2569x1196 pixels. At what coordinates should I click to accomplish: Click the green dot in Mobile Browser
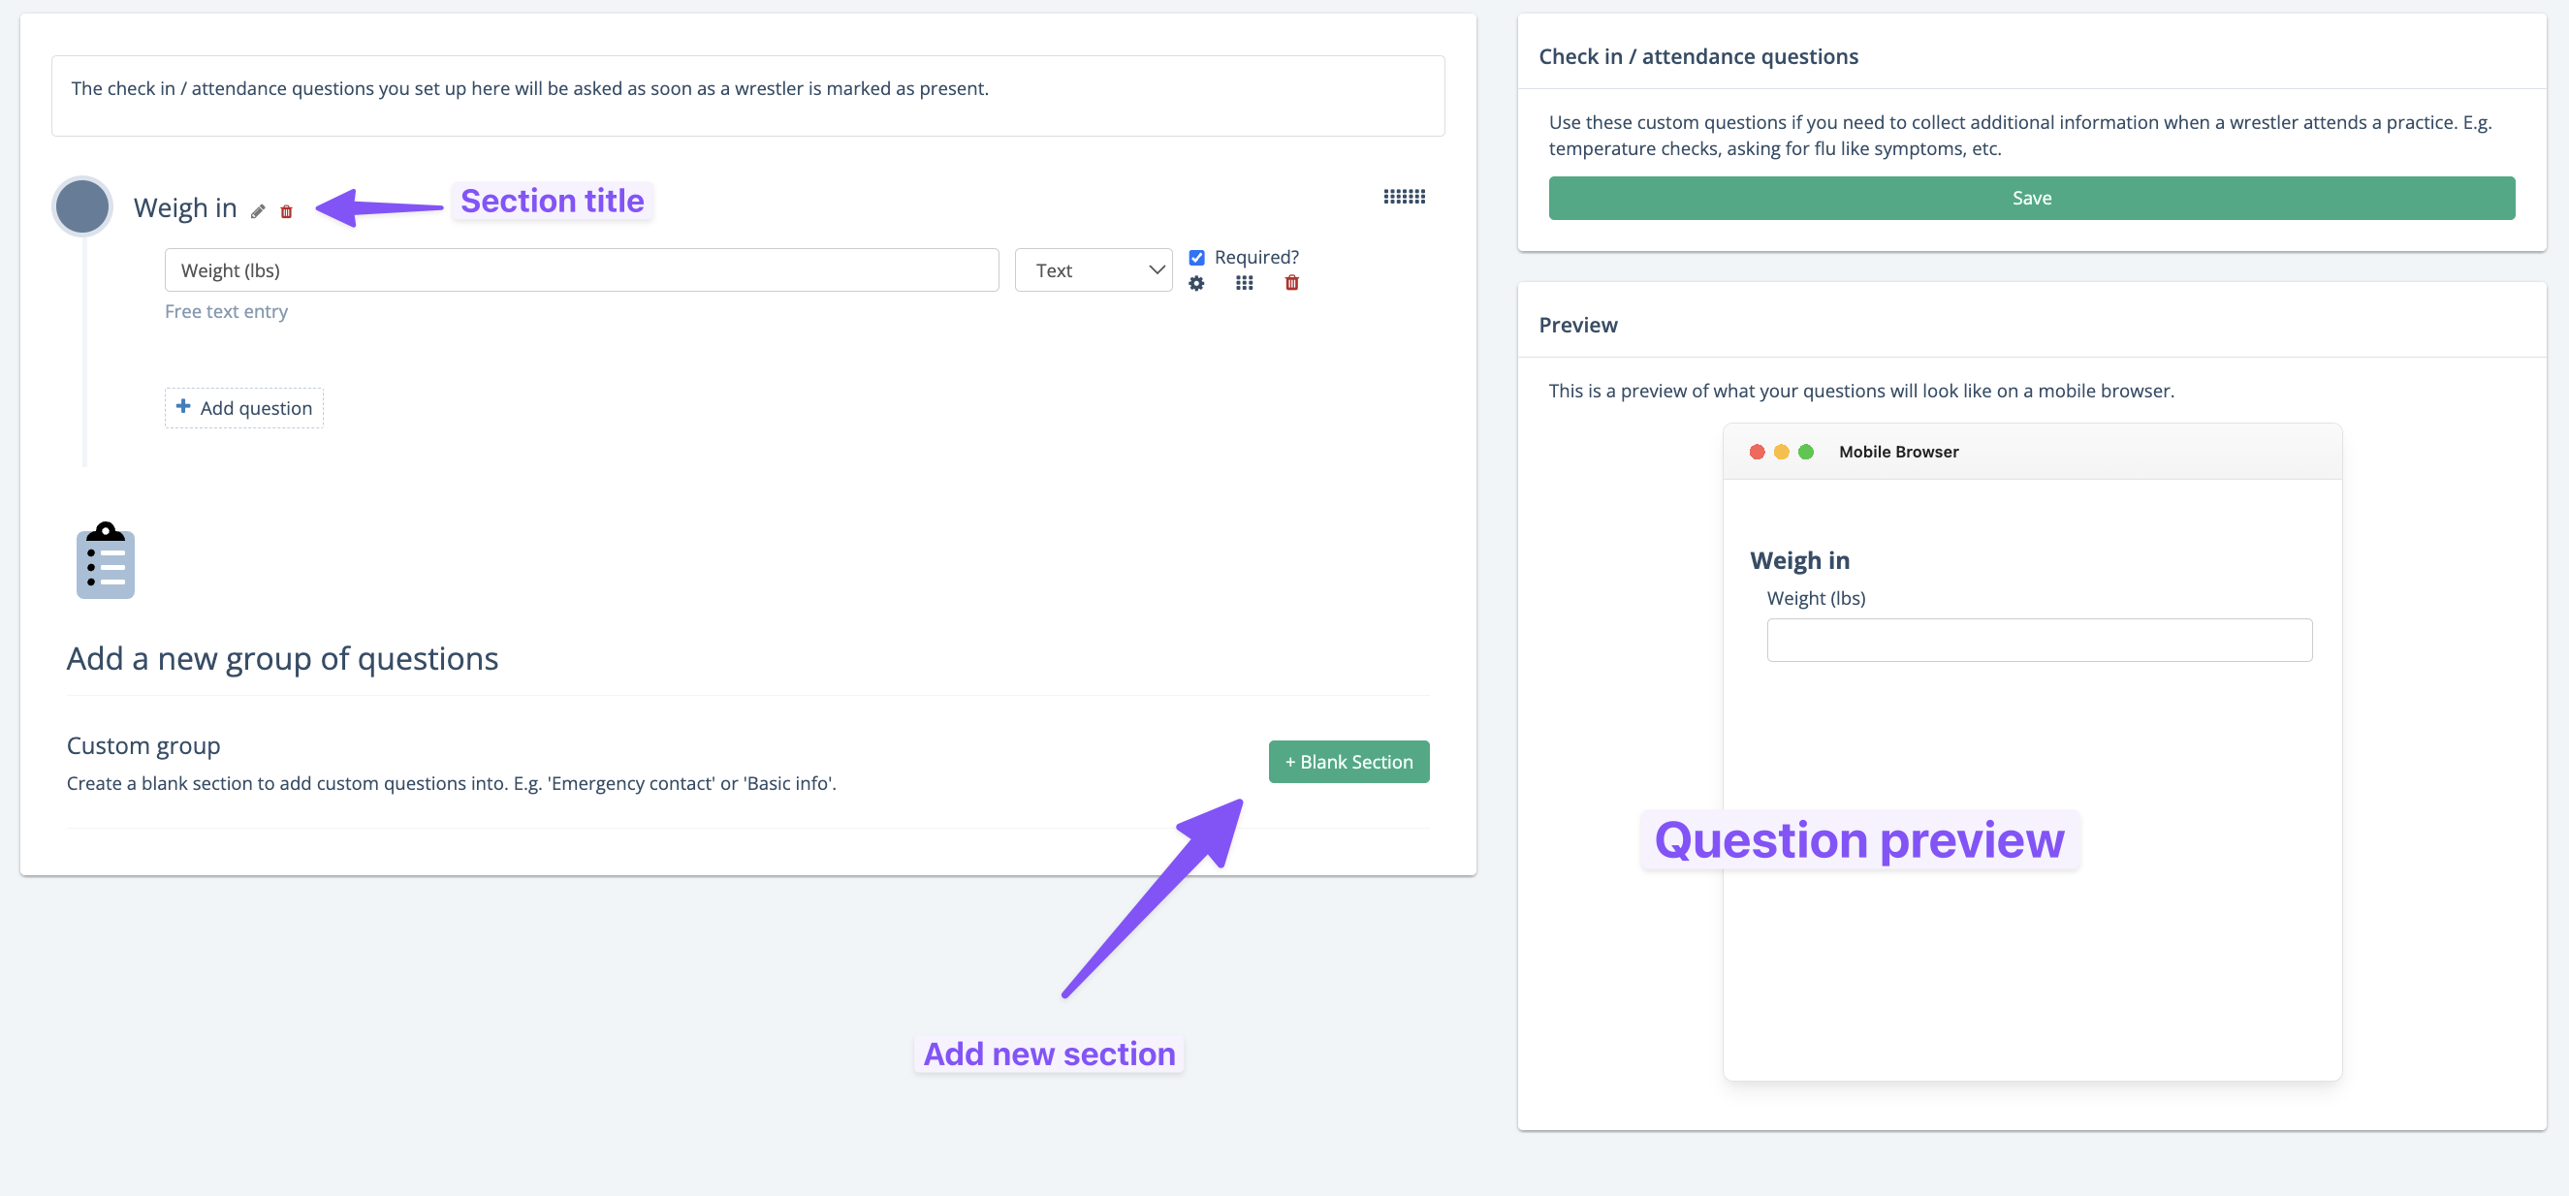coord(1805,452)
